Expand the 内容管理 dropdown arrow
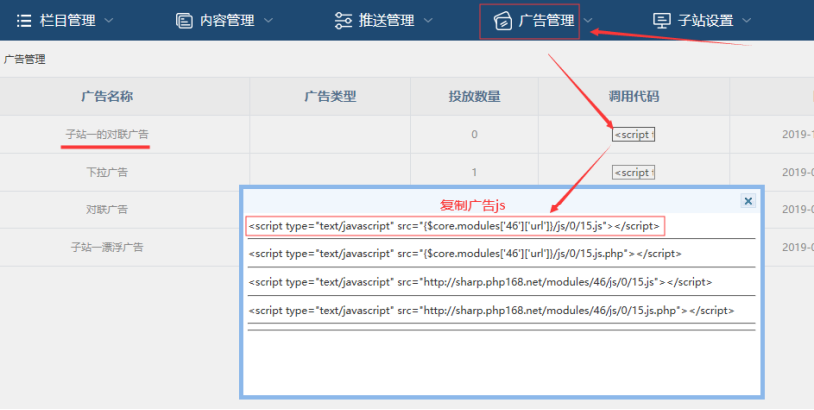The width and height of the screenshot is (814, 410). [271, 21]
